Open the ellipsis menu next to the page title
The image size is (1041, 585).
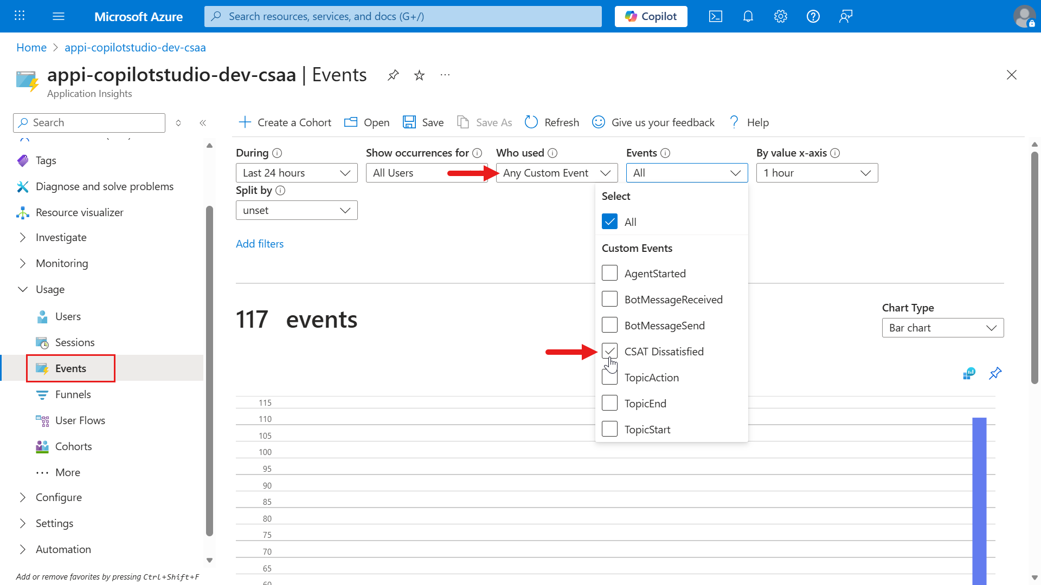[445, 75]
